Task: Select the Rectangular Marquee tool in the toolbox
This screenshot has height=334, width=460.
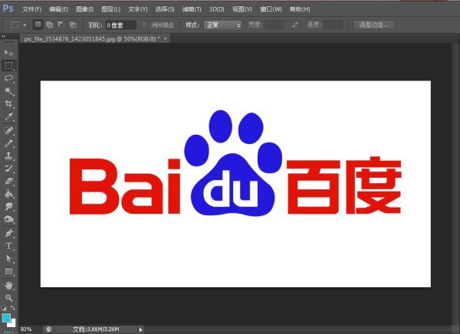Action: (x=8, y=66)
